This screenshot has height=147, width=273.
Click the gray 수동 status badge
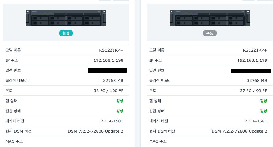tap(210, 33)
